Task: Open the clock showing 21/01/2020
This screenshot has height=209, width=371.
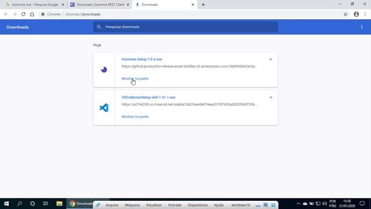Action: click(347, 204)
